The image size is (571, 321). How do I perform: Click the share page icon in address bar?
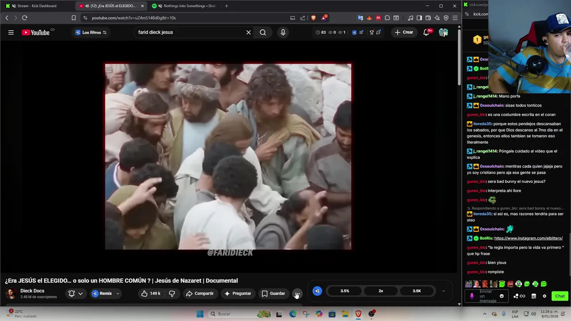(x=303, y=18)
